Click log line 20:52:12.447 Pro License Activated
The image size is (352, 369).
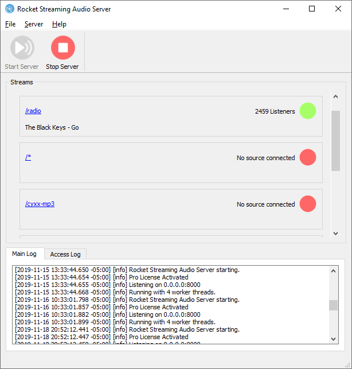[101, 337]
